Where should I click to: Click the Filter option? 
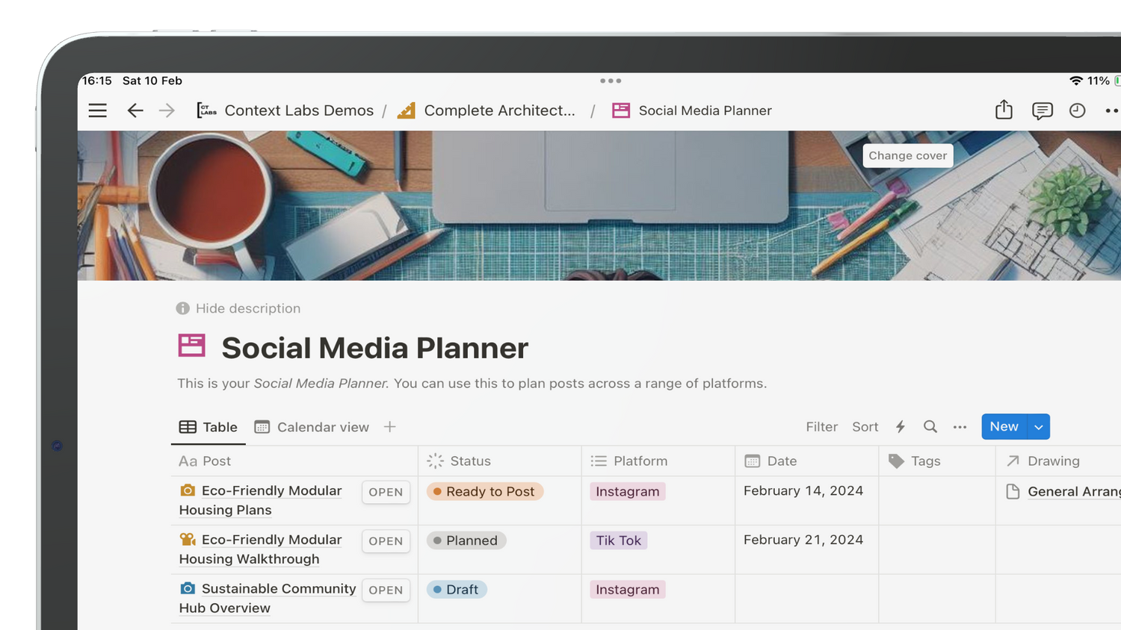[x=821, y=427]
